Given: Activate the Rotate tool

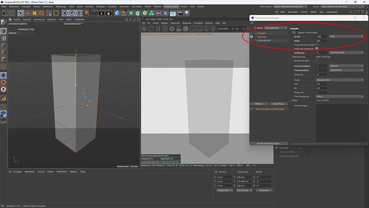Looking at the screenshot, I should 41,13.
